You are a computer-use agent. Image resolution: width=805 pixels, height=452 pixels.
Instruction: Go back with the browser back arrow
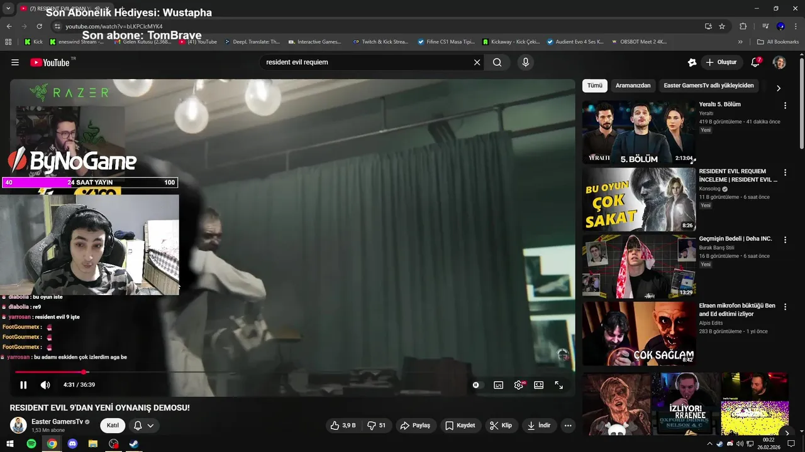(x=9, y=26)
